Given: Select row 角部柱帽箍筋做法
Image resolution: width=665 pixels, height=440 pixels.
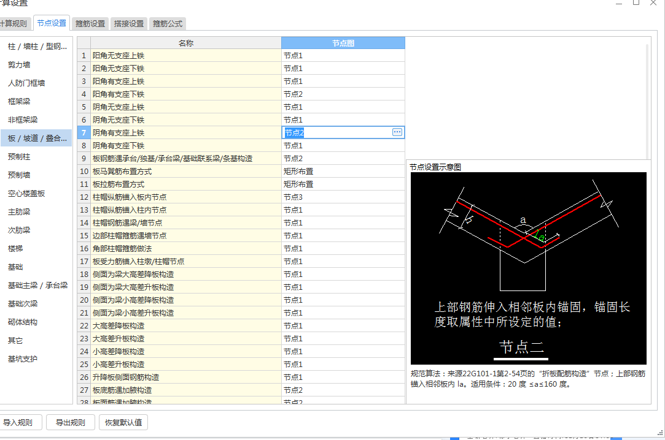Looking at the screenshot, I should point(186,248).
